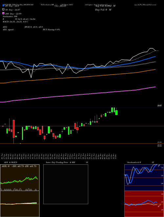Click the ADX green line chart panel
Screen dimensions: 164x217
[x=20, y=178]
